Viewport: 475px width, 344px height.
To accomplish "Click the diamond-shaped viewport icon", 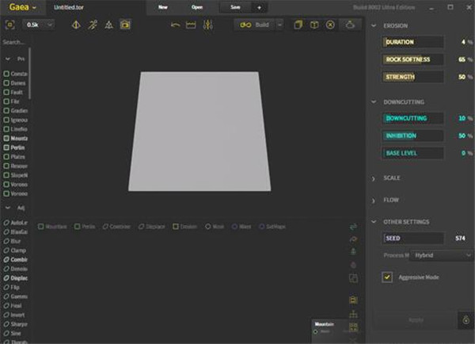I will 76,25.
